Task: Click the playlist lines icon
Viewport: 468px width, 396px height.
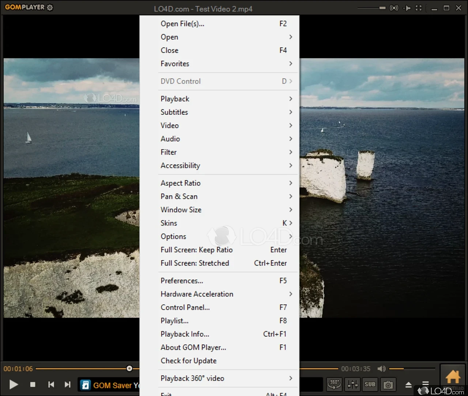Action: click(x=426, y=384)
